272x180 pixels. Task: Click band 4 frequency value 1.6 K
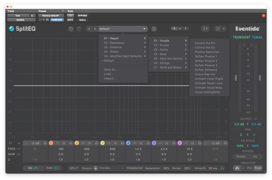coord(138,149)
